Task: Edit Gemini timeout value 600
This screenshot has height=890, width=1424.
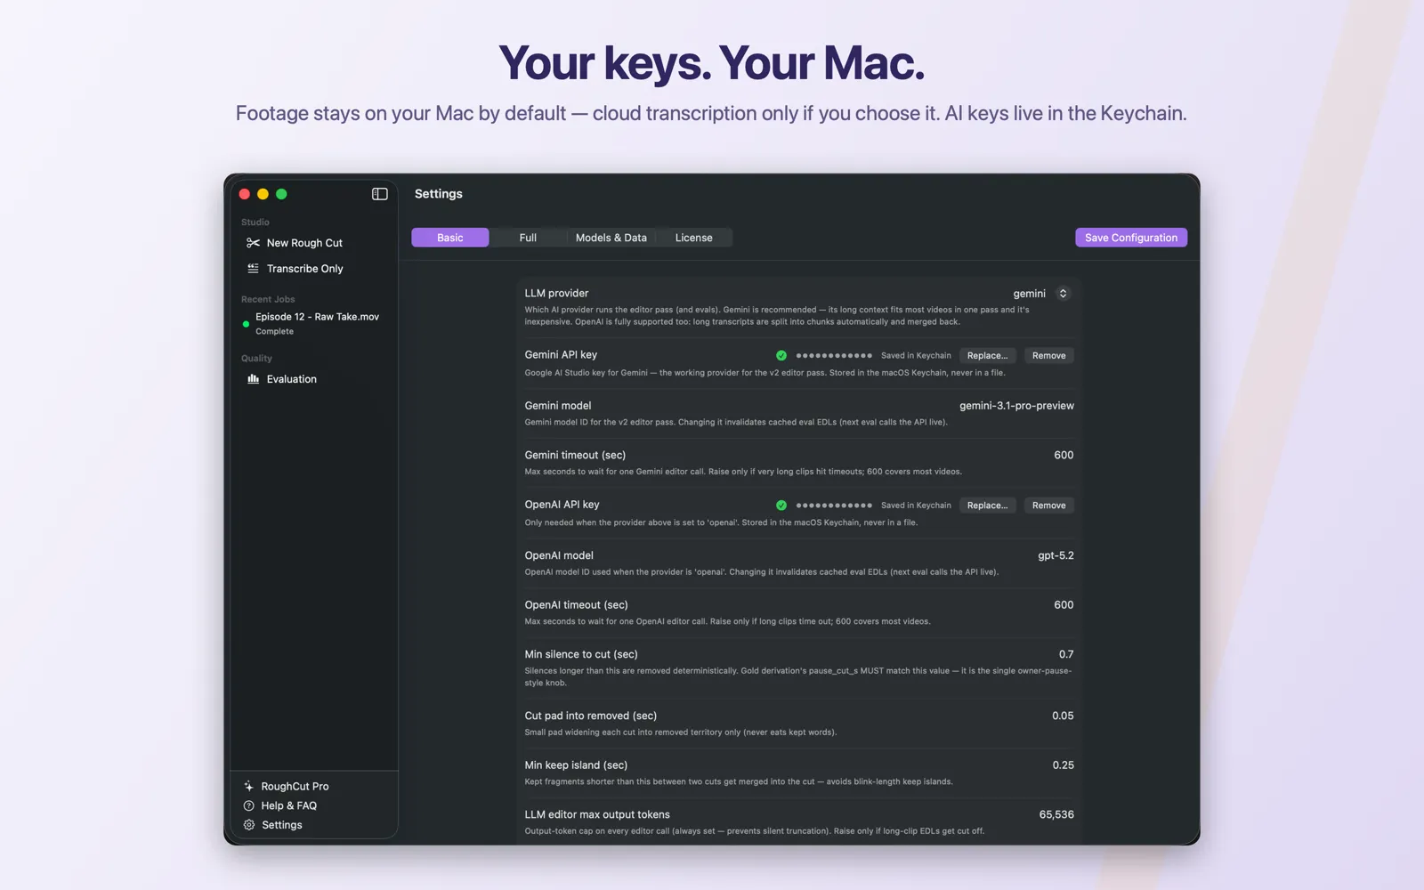Action: tap(1064, 455)
